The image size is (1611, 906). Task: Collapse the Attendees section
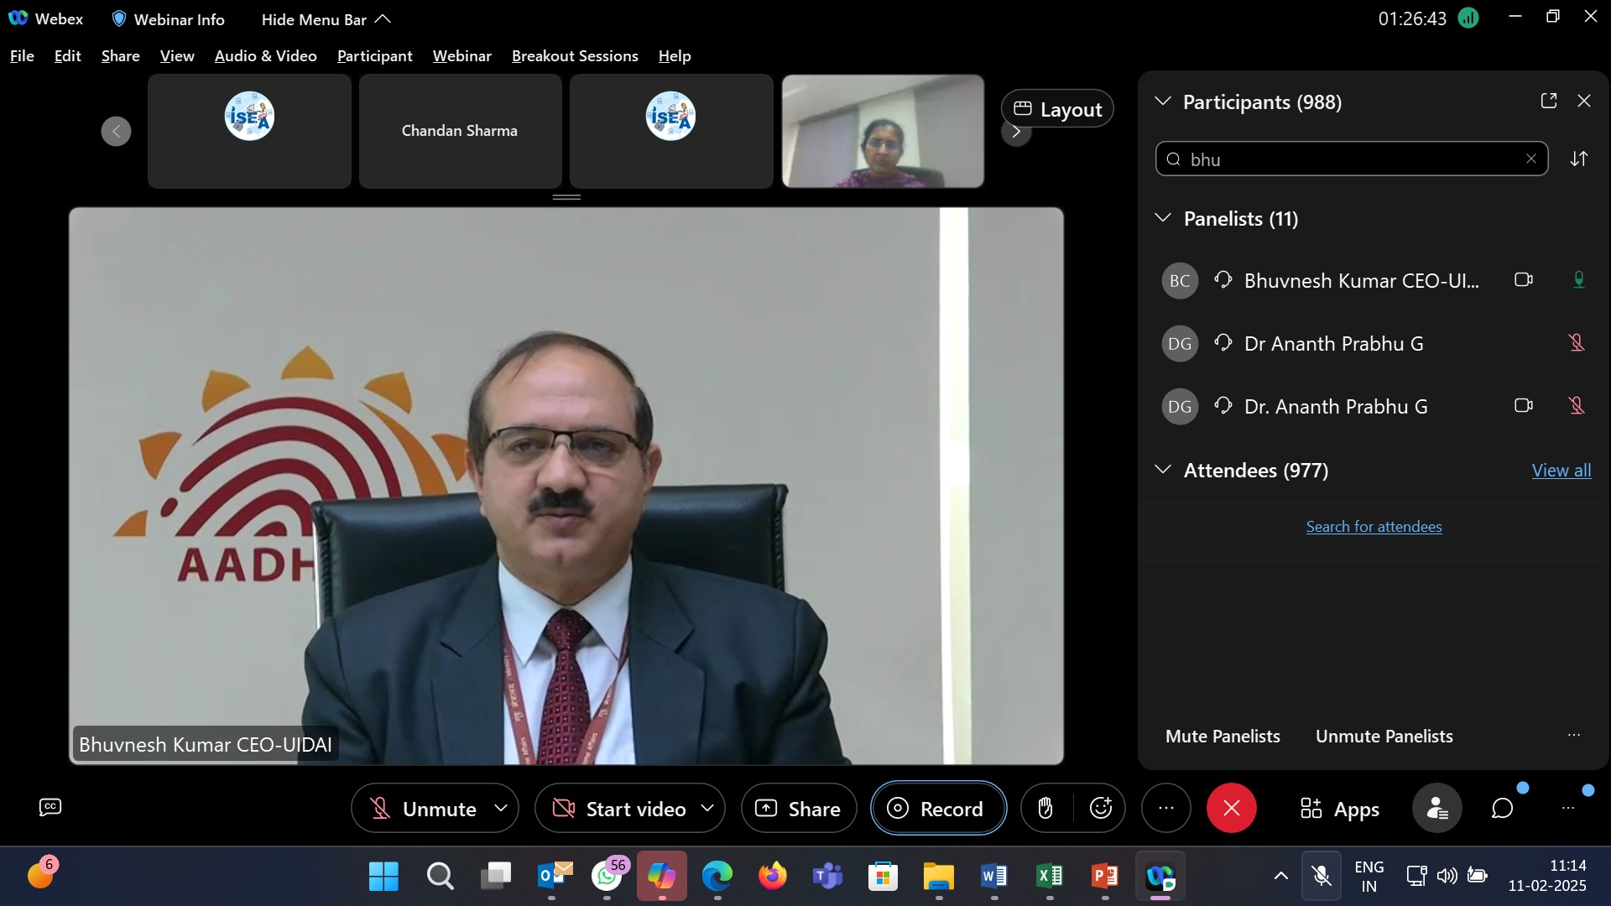tap(1163, 470)
